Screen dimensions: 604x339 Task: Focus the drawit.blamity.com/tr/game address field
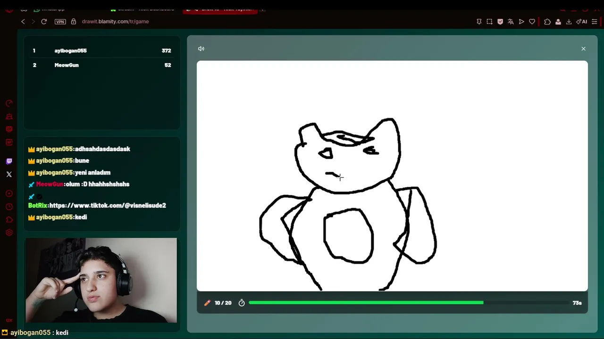(115, 22)
